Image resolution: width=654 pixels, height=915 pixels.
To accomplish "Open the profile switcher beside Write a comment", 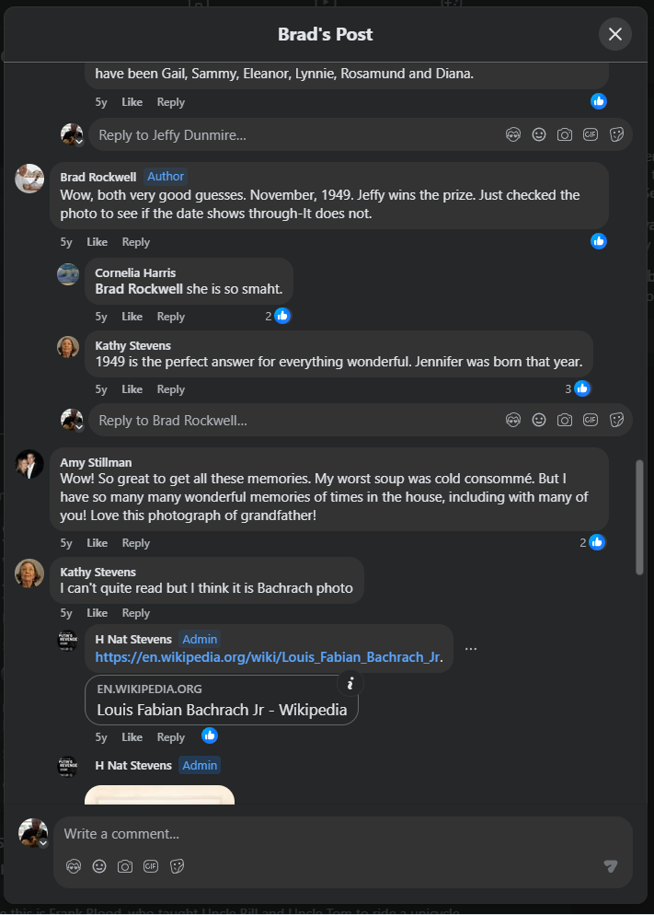I will coord(42,842).
